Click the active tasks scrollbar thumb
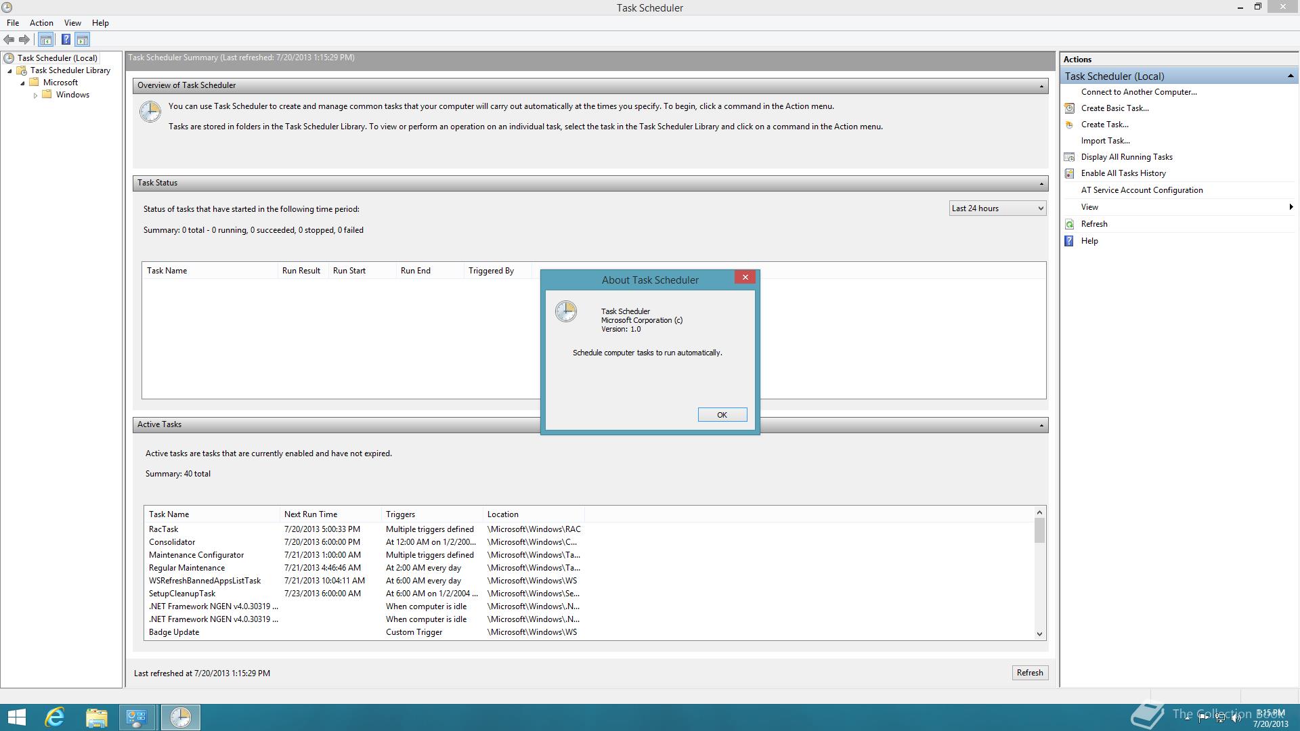1300x731 pixels. 1039,531
